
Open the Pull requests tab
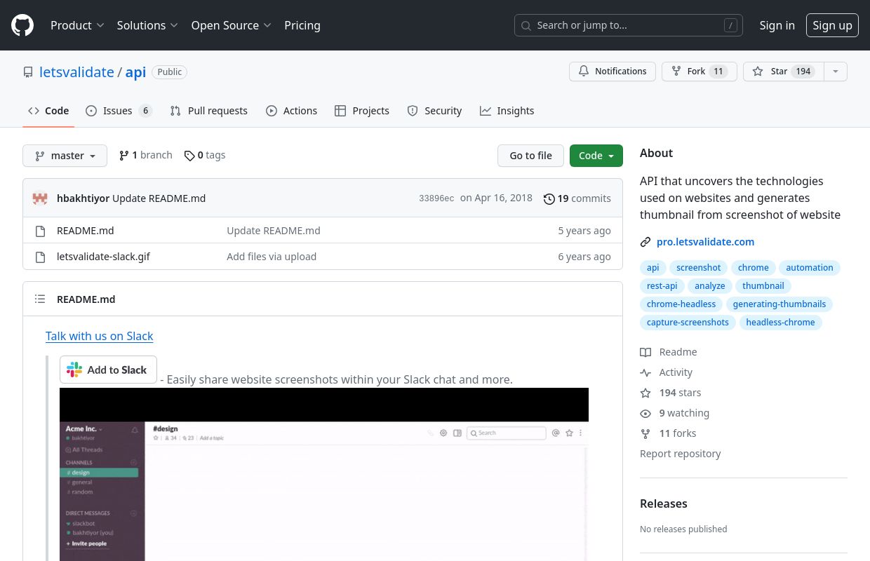pyautogui.click(x=209, y=111)
